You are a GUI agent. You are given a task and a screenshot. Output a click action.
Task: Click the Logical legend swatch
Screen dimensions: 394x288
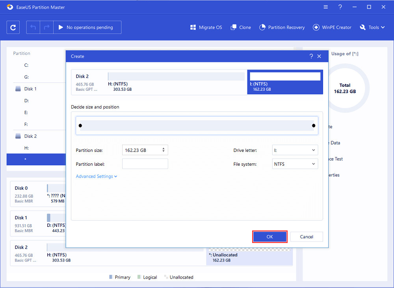click(x=139, y=277)
